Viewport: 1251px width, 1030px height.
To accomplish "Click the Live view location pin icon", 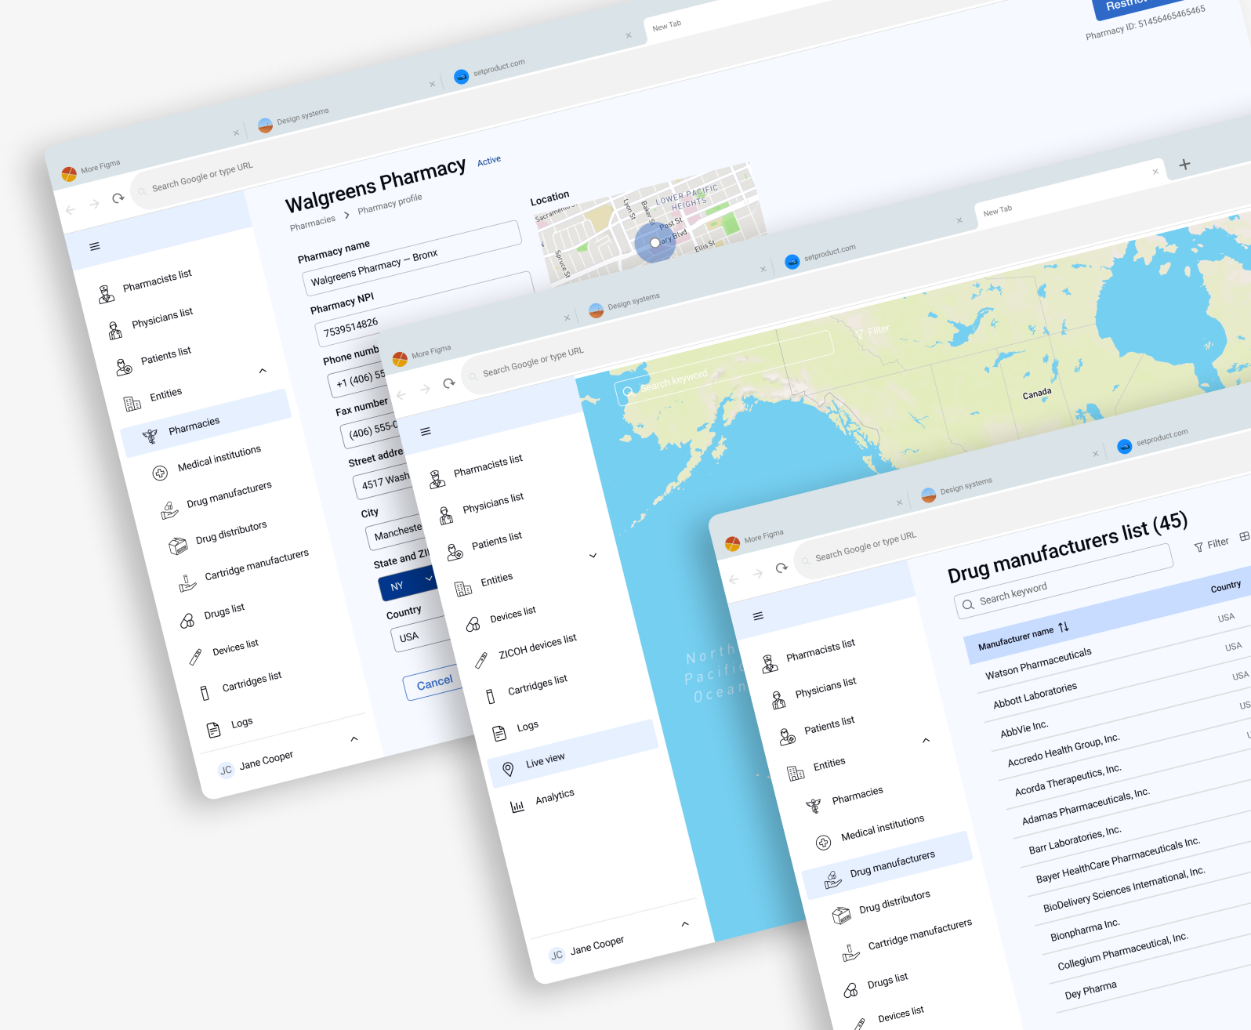I will 508,769.
